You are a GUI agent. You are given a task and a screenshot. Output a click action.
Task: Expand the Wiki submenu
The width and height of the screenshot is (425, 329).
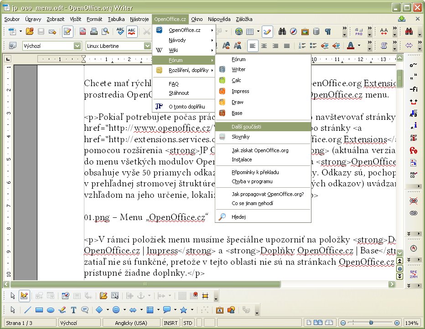click(184, 51)
